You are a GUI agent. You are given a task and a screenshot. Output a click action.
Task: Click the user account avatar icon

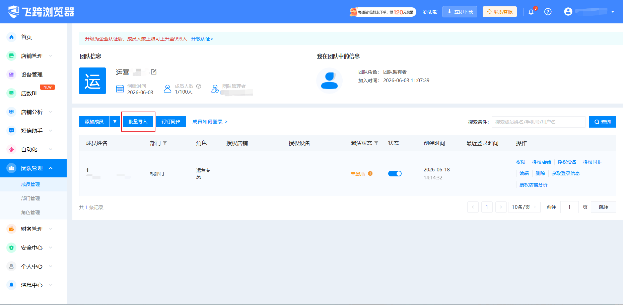point(568,12)
